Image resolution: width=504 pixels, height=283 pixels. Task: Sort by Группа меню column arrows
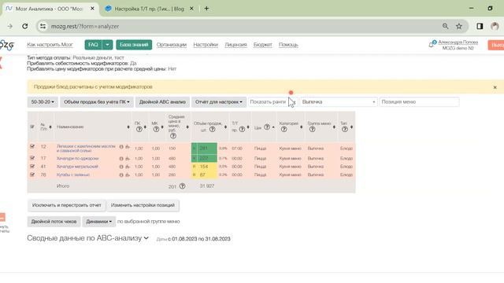[x=334, y=127]
